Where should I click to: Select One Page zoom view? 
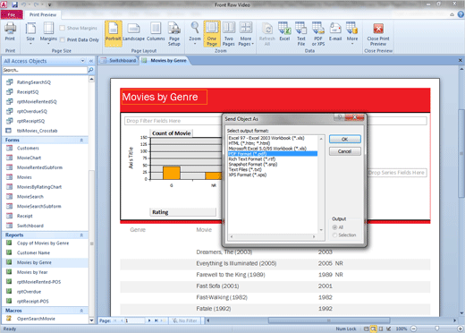click(x=212, y=34)
